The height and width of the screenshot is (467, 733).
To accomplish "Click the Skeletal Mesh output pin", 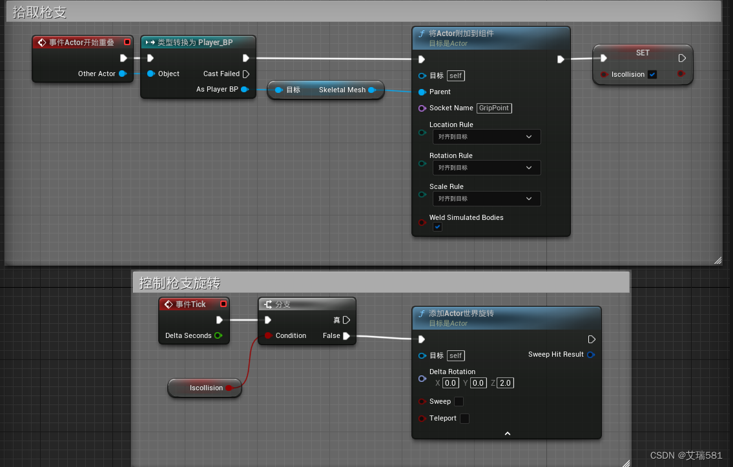I will 372,90.
